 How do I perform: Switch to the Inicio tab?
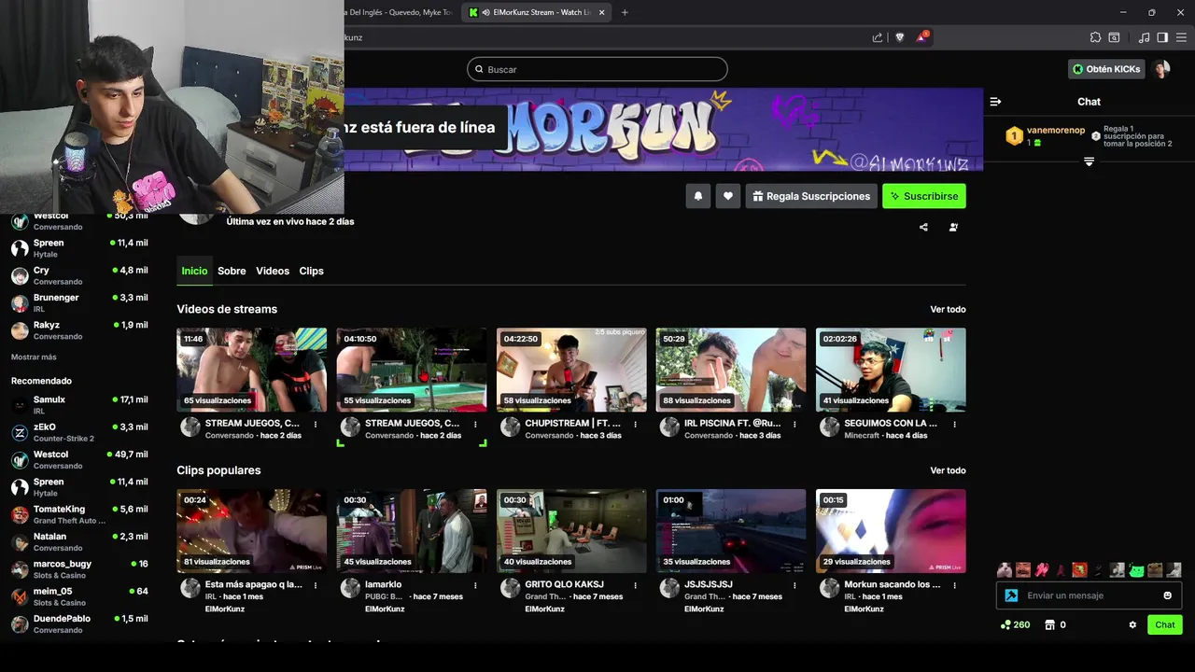point(194,271)
